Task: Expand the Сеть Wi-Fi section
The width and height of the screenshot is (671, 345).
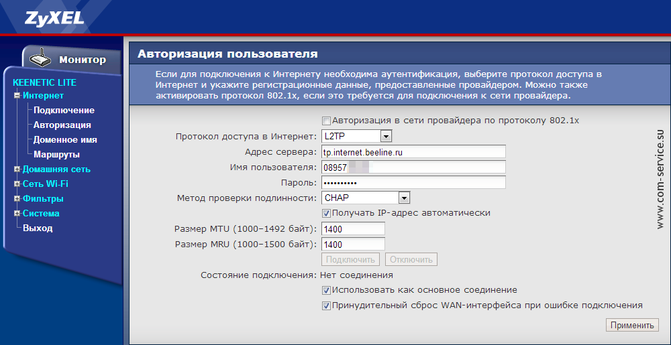Action: click(x=17, y=184)
